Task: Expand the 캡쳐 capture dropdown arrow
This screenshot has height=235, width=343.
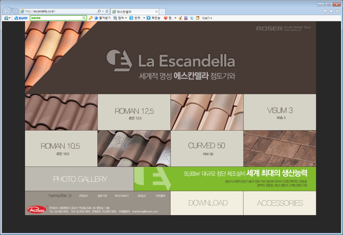Action: click(x=126, y=18)
